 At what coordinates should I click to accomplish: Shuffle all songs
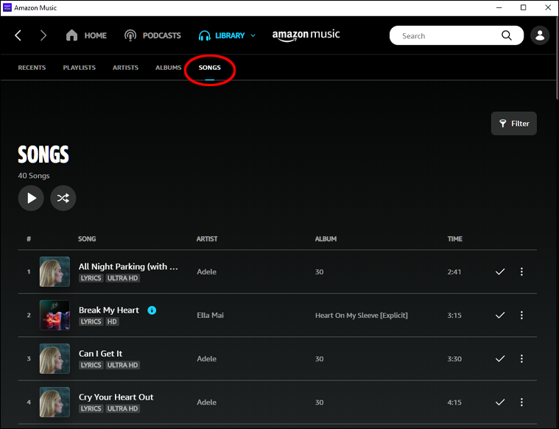pos(63,198)
